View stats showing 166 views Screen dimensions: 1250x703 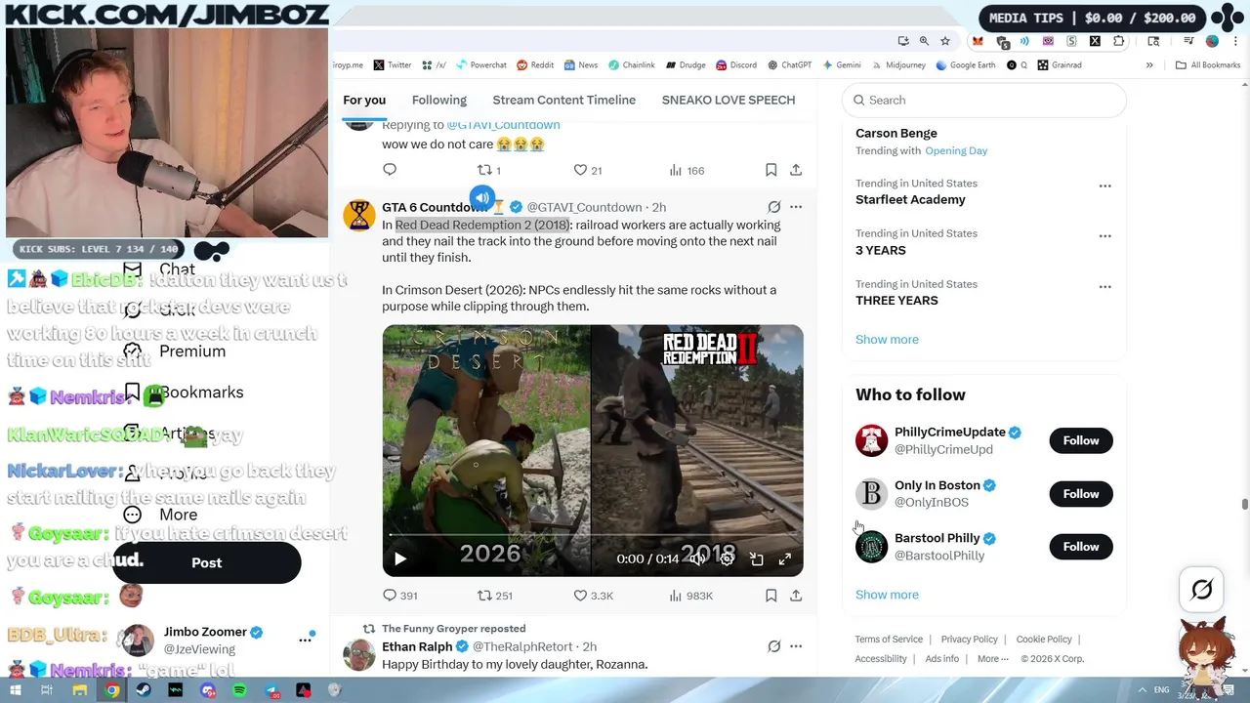tap(687, 170)
